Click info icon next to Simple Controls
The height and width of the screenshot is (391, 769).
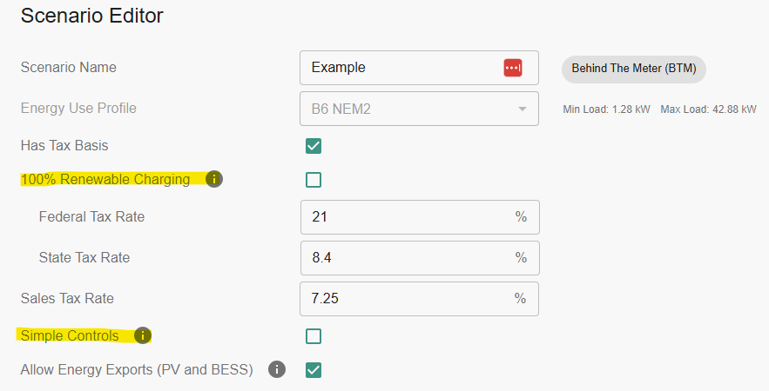[x=143, y=335]
